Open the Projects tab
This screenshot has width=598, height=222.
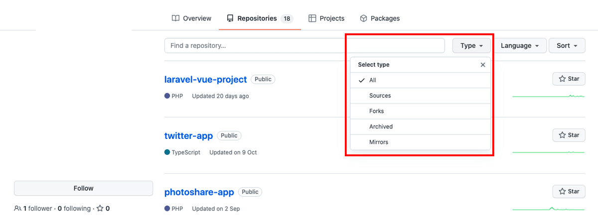tap(326, 18)
